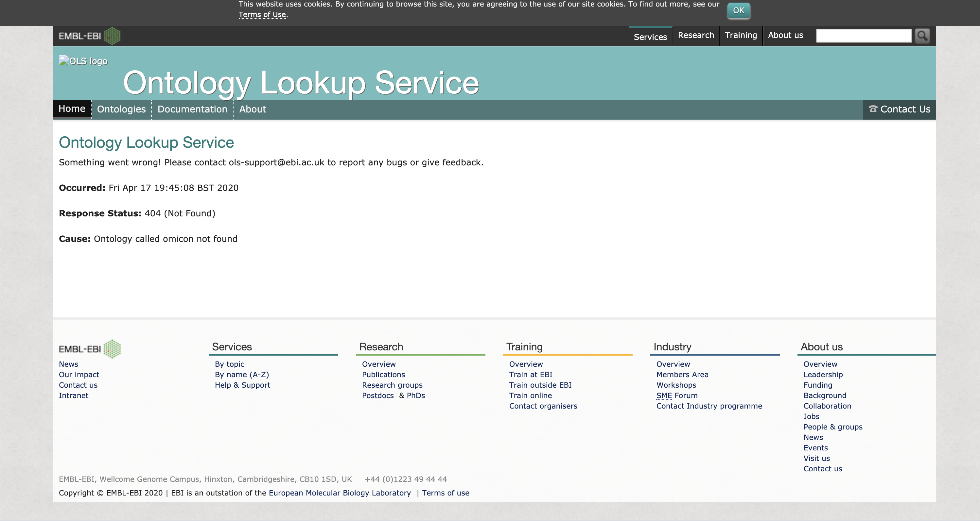Click the EMBL-EBI logo in footer
The height and width of the screenshot is (521, 980).
90,349
